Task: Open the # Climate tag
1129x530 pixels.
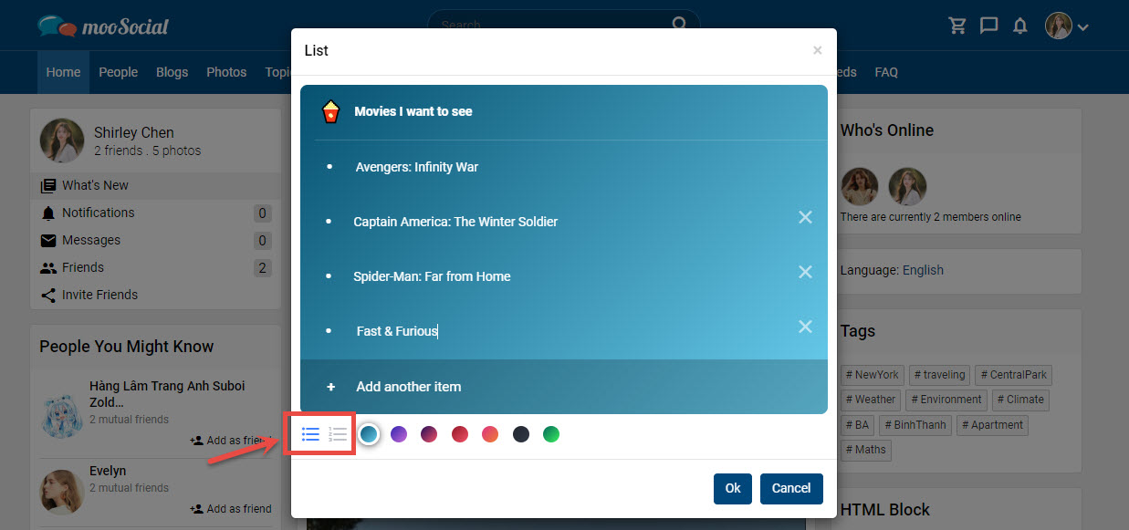Action: (x=1020, y=400)
